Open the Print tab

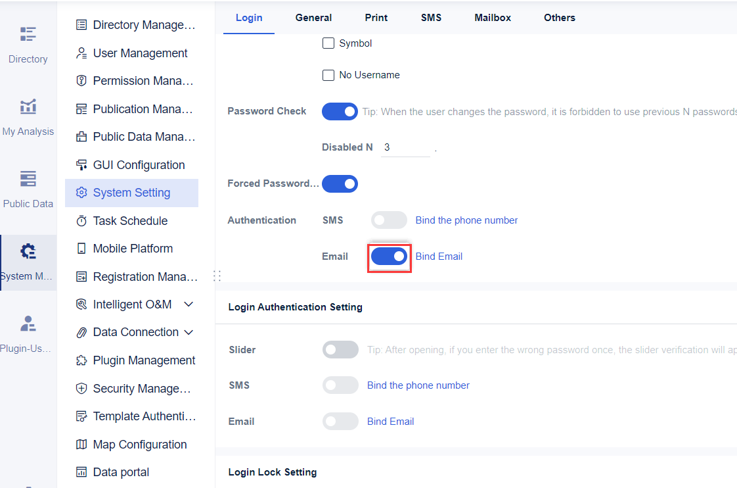tap(376, 18)
